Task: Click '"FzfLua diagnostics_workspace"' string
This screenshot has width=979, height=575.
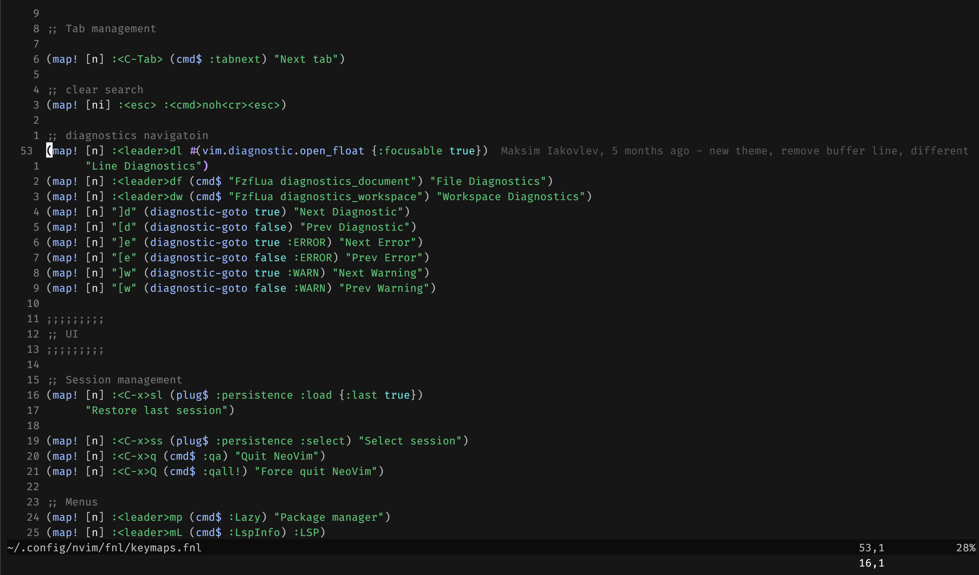Action: [x=326, y=197]
